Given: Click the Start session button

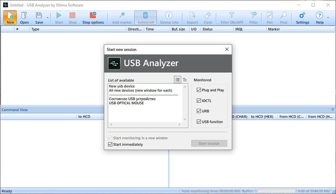Looking at the screenshot, I should (209, 144).
